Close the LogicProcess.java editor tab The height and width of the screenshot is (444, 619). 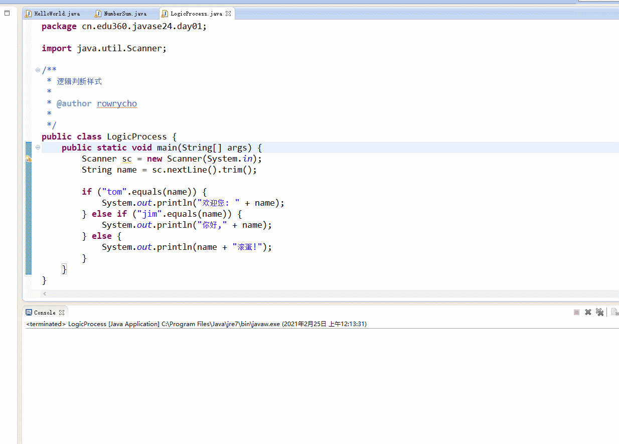(x=228, y=14)
